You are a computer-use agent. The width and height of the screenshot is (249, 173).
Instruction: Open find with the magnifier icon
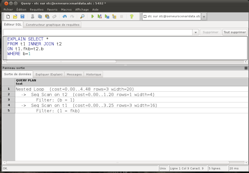coord(82,16)
